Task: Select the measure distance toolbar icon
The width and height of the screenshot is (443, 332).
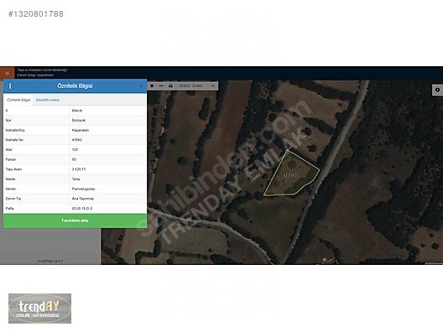Action: 161,86
